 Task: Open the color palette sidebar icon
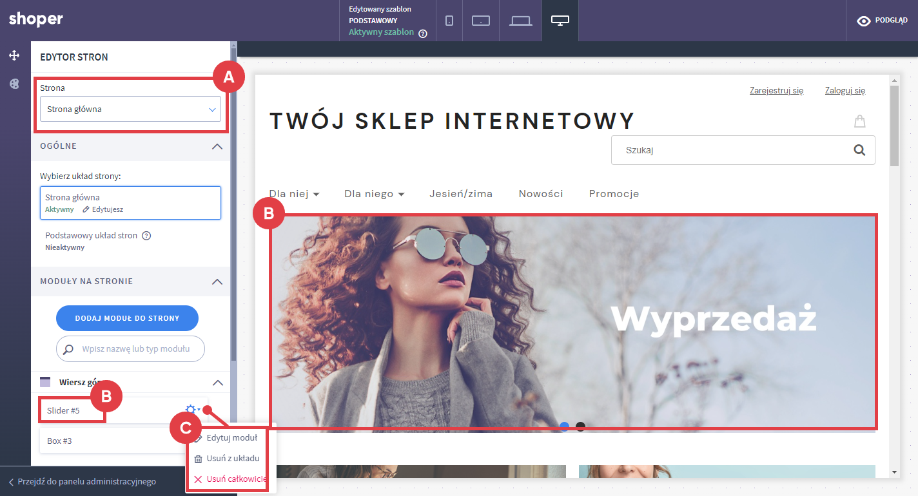(14, 84)
